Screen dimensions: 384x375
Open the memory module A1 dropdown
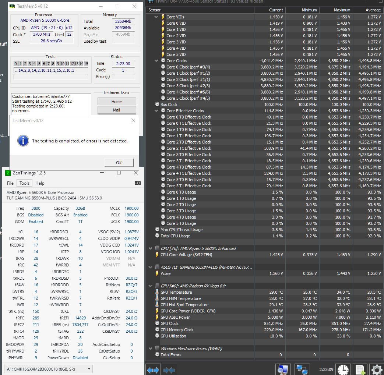pos(48,369)
